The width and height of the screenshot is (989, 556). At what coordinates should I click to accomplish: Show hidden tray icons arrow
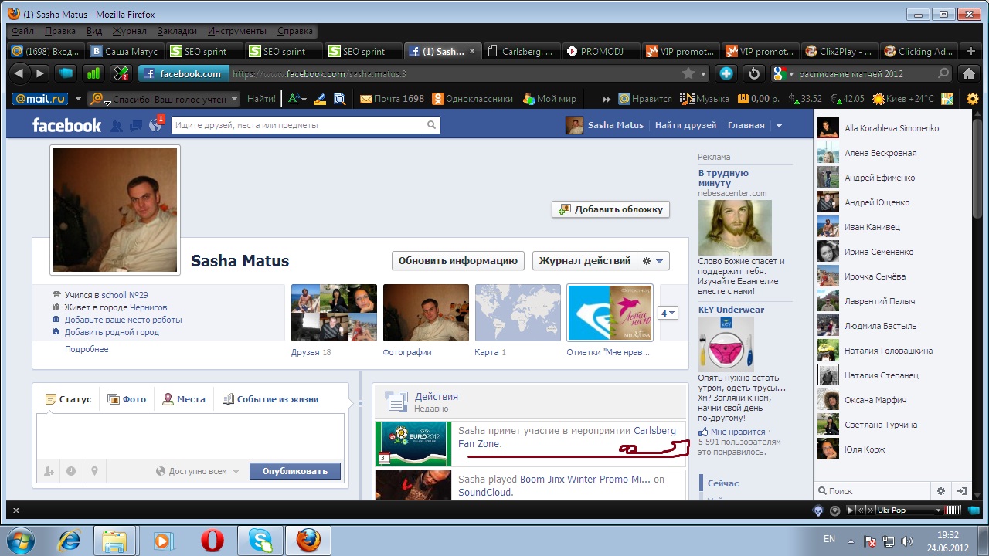coord(851,541)
